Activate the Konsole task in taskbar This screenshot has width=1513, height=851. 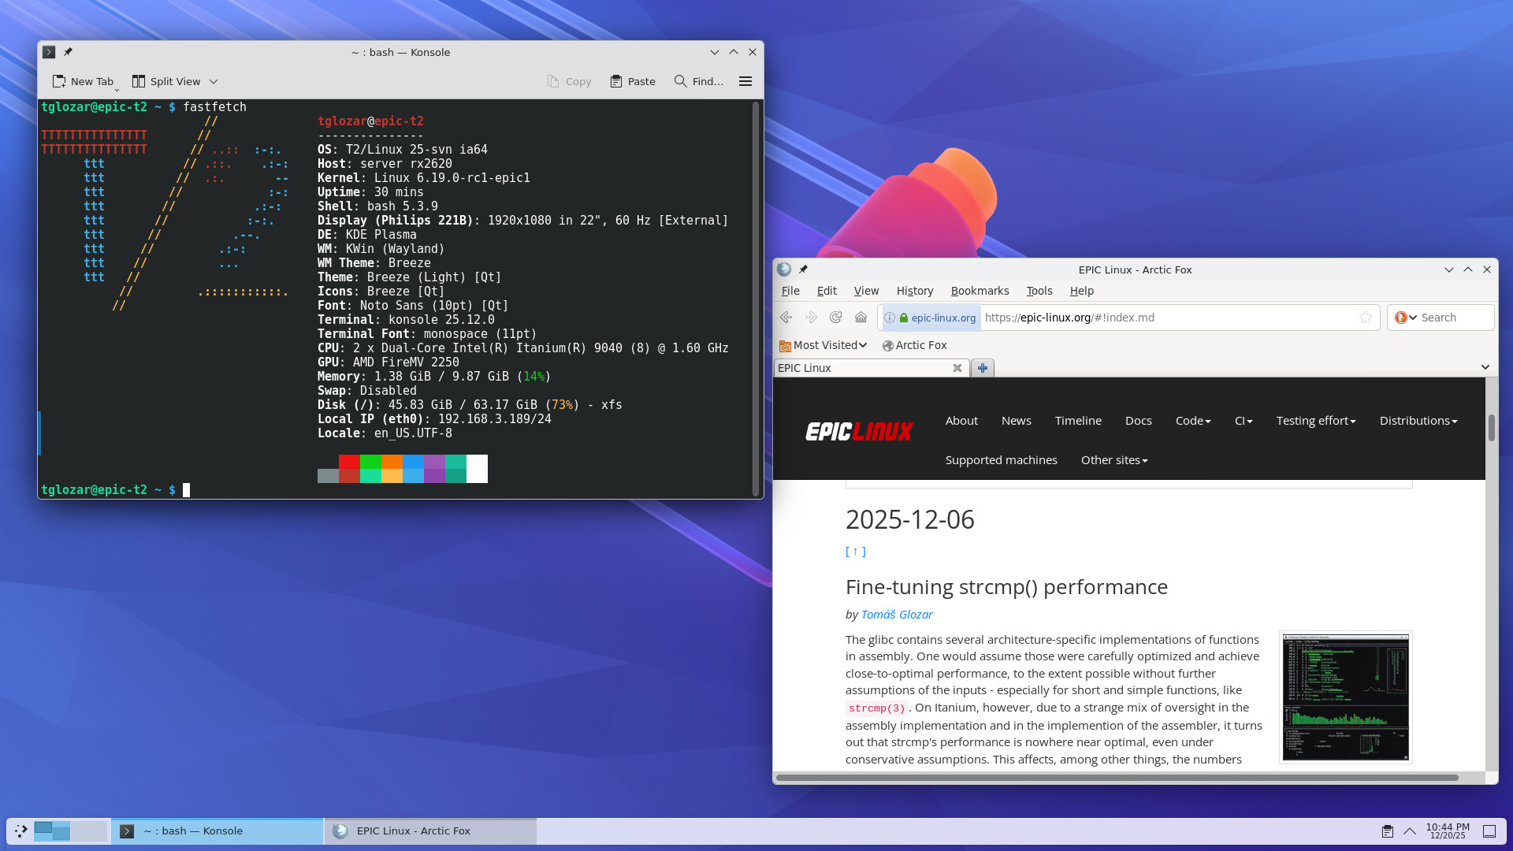[x=217, y=831]
